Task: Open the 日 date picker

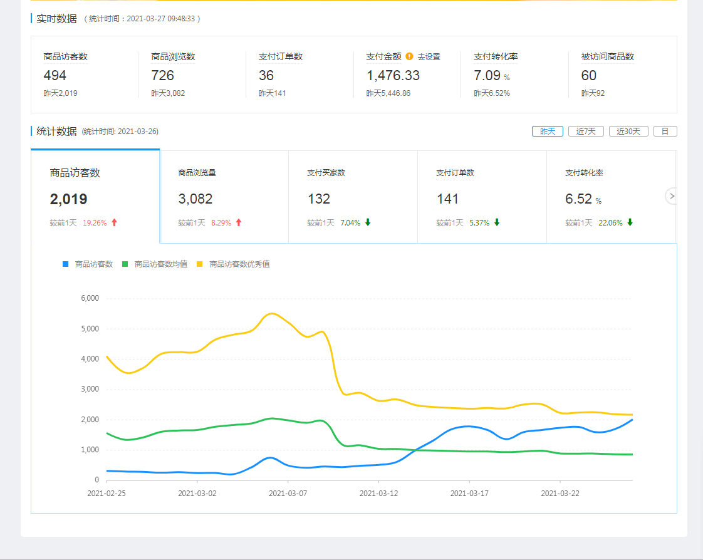Action: click(665, 132)
